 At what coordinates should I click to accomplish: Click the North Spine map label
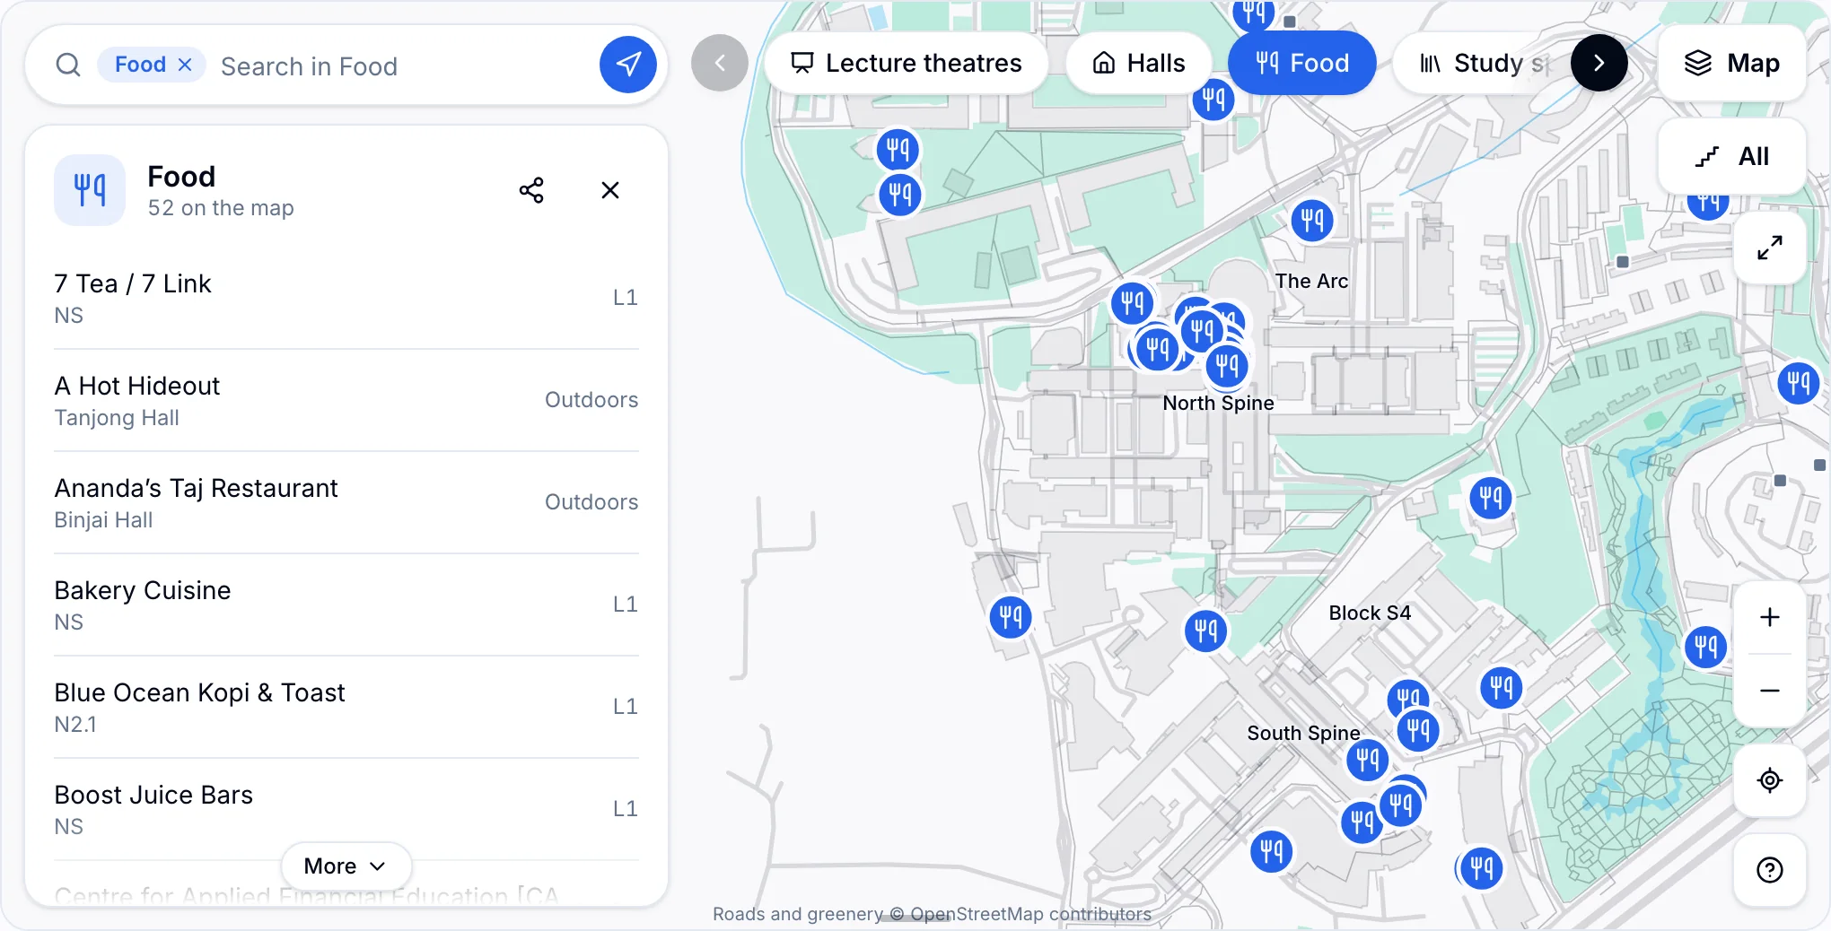[1218, 403]
